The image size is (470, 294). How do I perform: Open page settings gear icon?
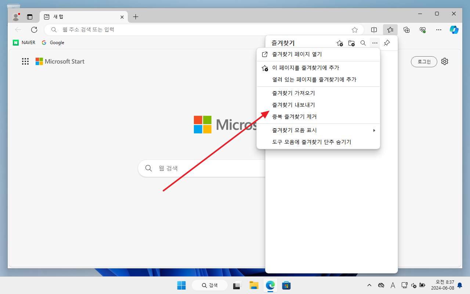tap(445, 61)
